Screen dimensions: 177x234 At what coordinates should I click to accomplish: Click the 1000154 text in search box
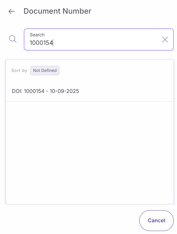[x=41, y=43]
